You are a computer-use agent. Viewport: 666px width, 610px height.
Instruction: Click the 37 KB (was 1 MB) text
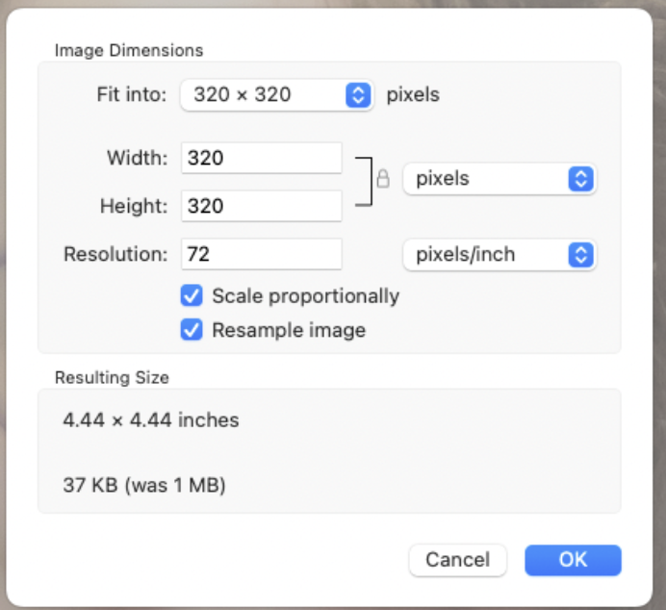(144, 486)
